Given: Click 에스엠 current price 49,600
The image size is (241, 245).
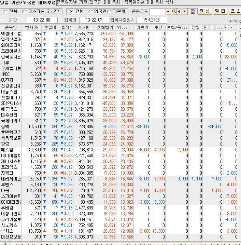Looking at the screenshot, I should tap(34, 150).
